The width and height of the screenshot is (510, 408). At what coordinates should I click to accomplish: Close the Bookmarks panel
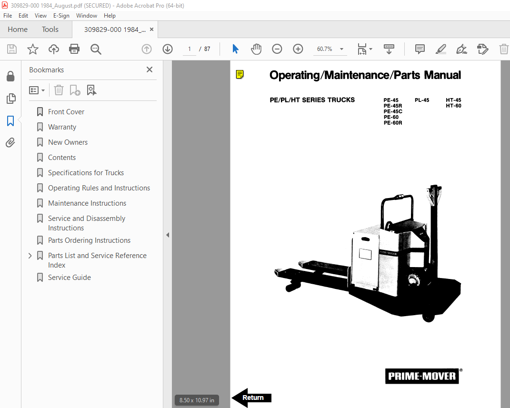tap(150, 70)
